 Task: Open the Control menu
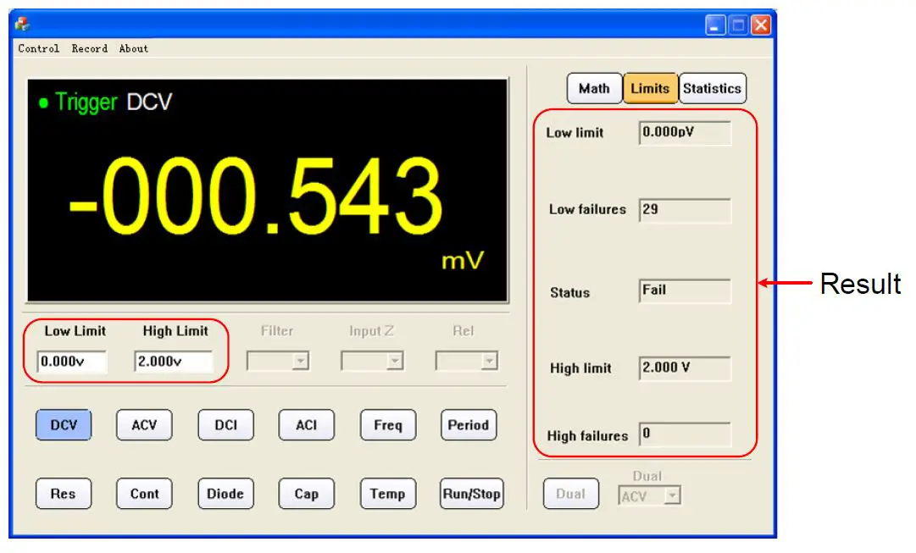point(39,48)
